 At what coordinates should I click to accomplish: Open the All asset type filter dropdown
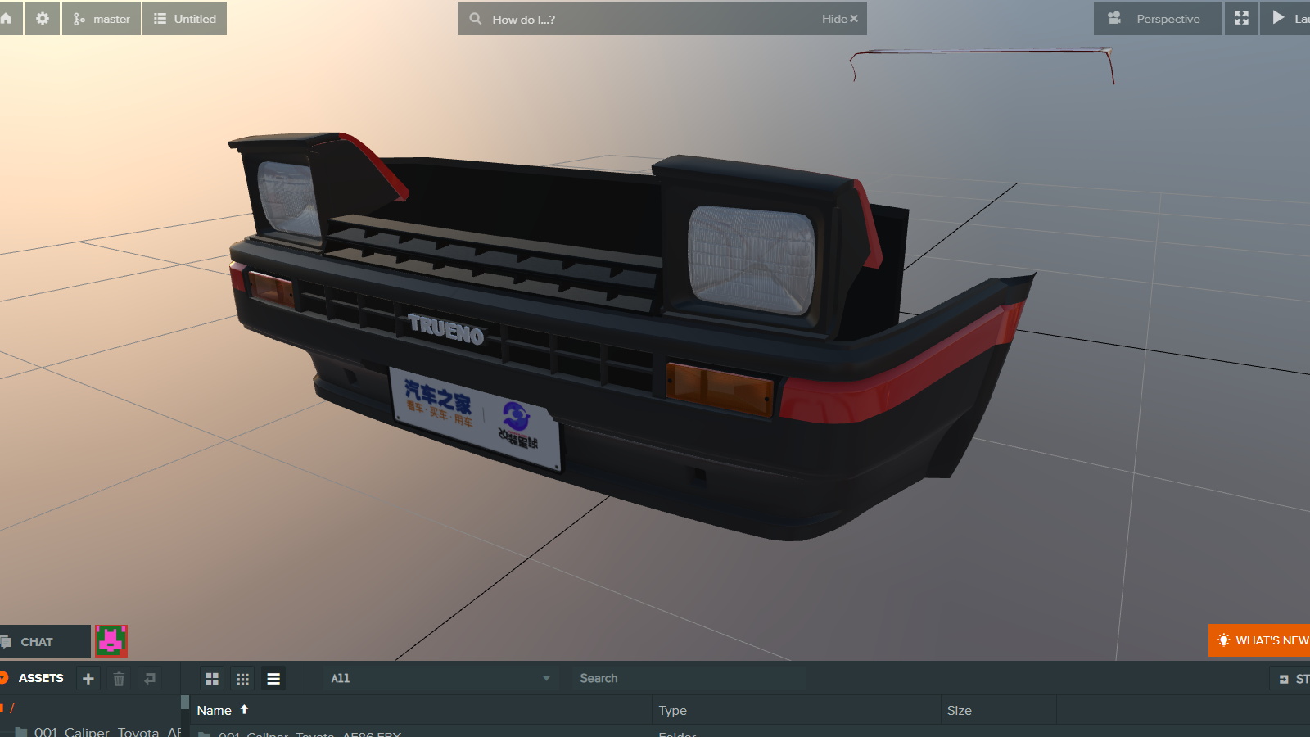(x=440, y=678)
